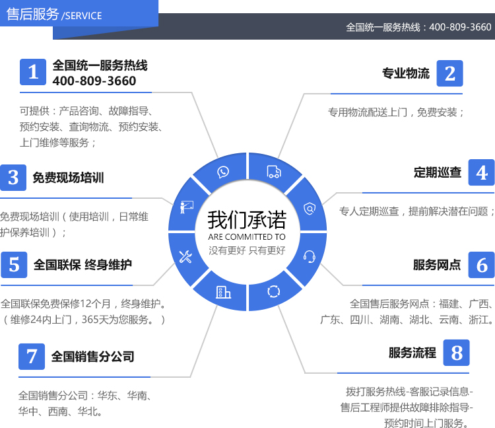This screenshot has width=495, height=428.
Task: Click the 我们承诺 center circle text
Action: [x=247, y=220]
